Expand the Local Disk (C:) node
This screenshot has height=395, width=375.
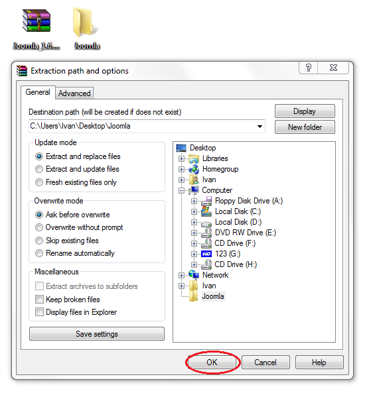tap(194, 211)
